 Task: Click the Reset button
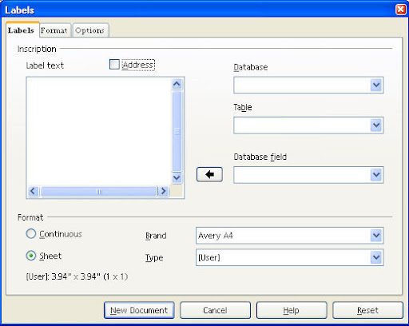point(367,310)
